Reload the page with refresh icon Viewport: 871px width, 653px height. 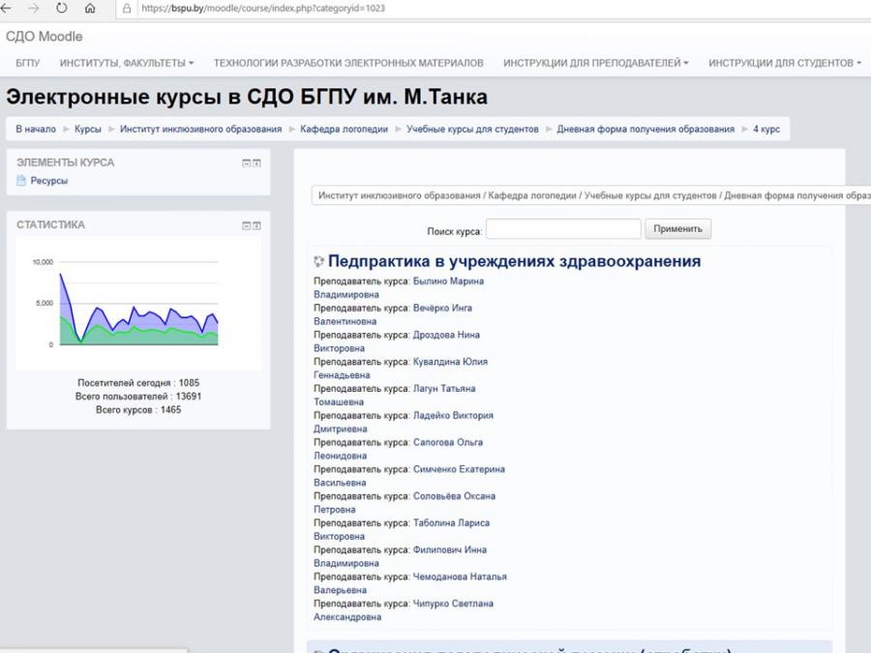[62, 9]
